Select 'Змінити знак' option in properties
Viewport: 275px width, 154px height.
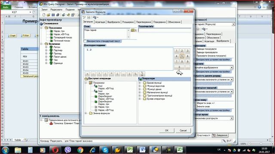pyautogui.click(x=203, y=107)
